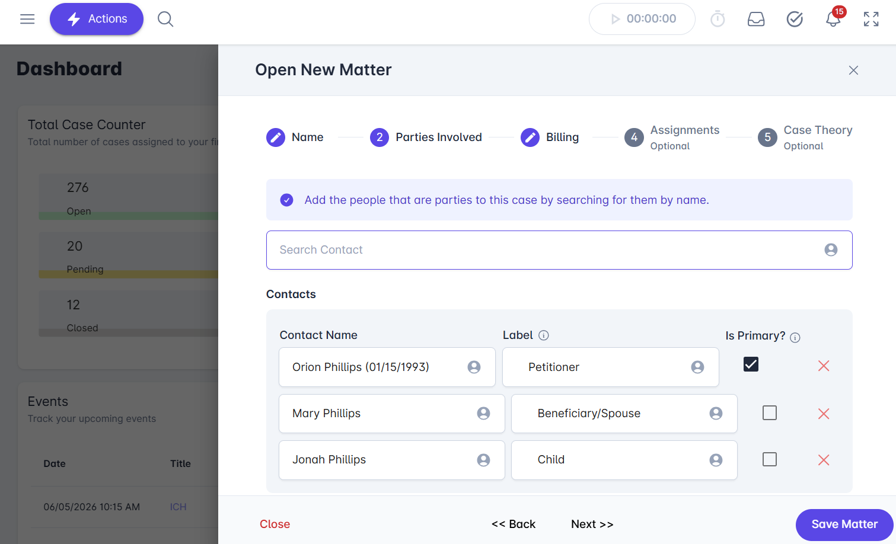Show the Label info tooltip icon

544,335
